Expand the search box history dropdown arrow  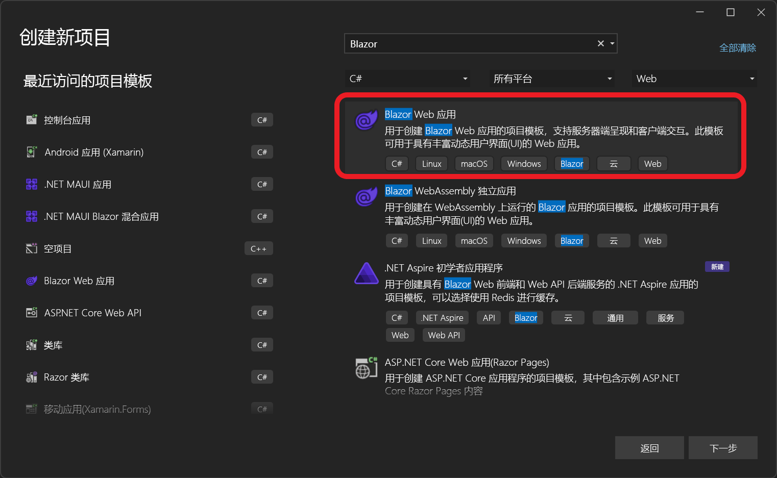[612, 43]
